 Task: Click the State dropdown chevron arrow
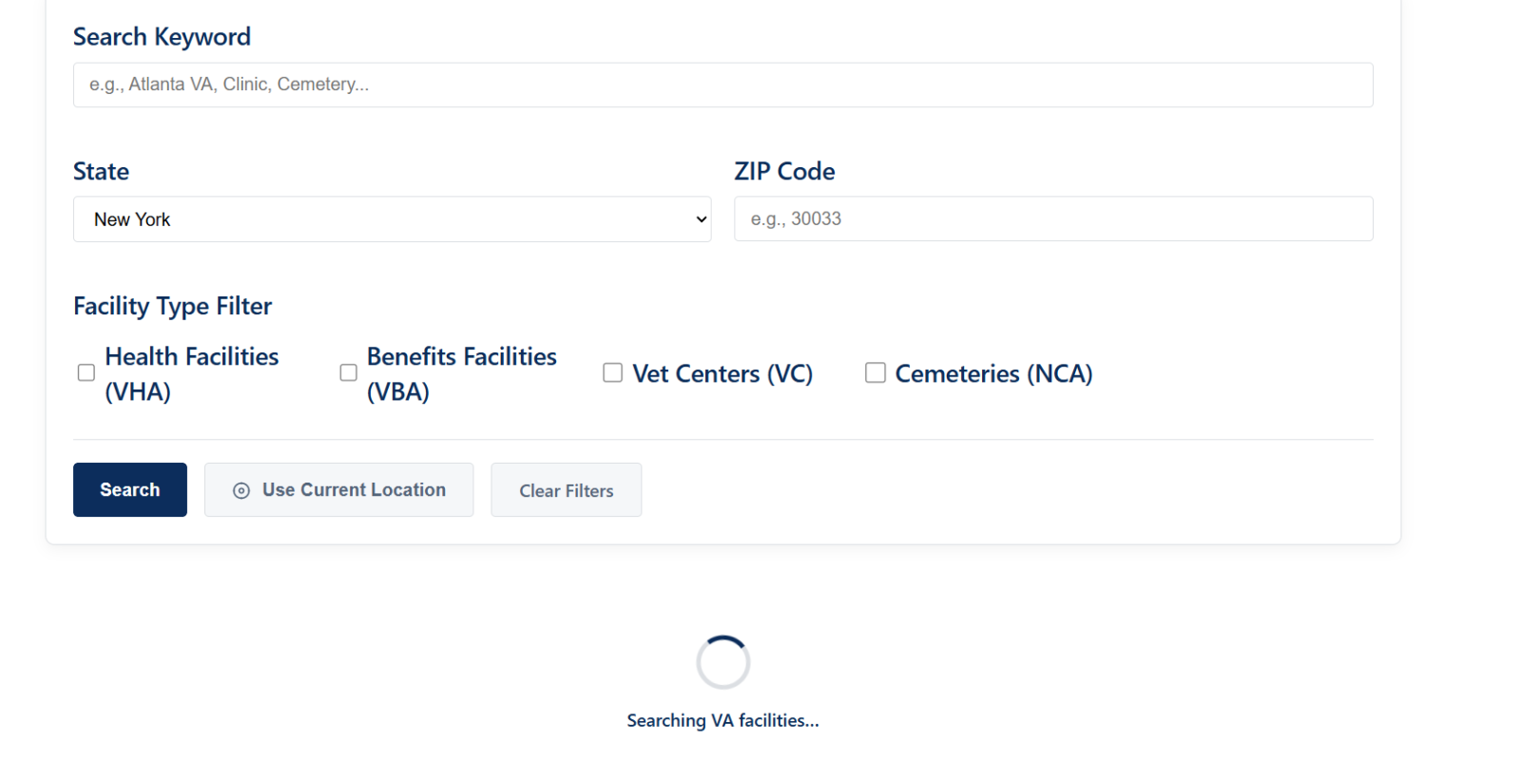click(x=702, y=219)
